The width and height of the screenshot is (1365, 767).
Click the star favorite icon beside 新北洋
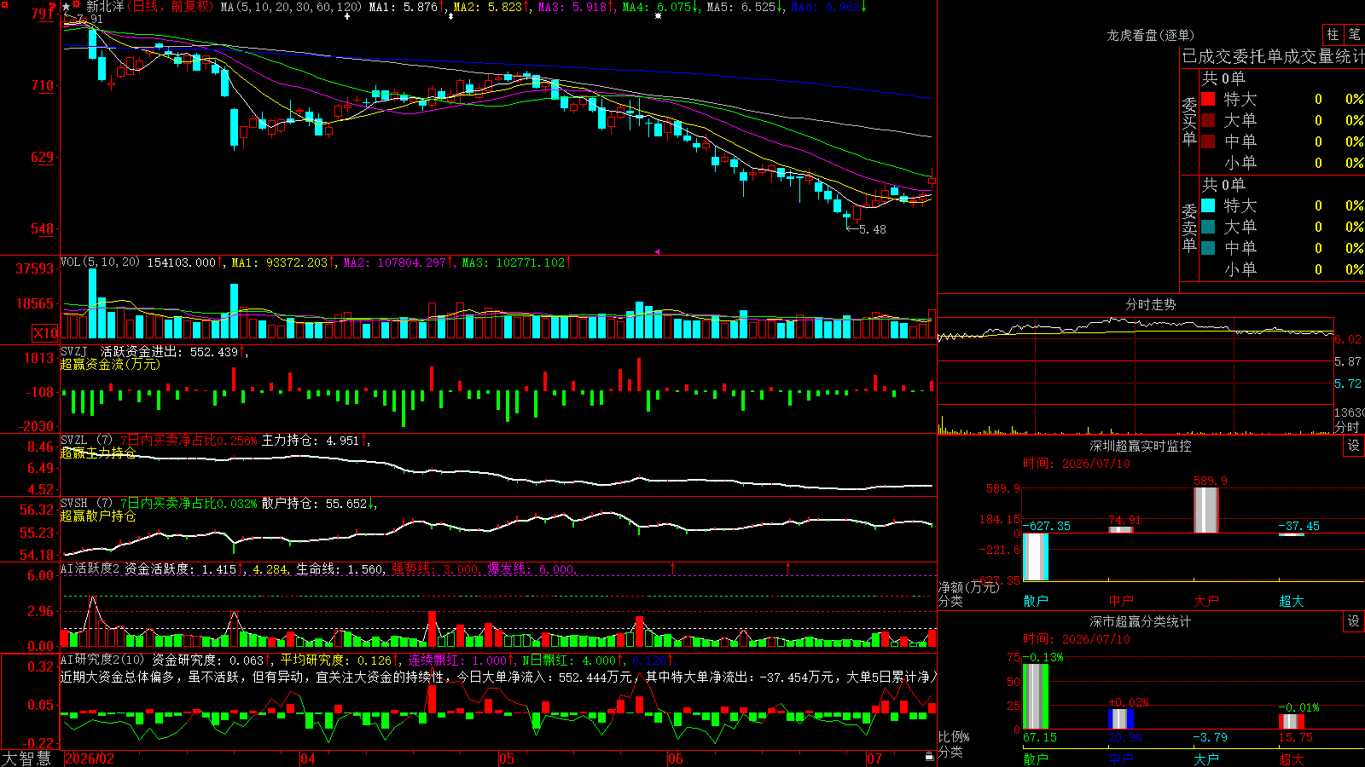coord(66,7)
